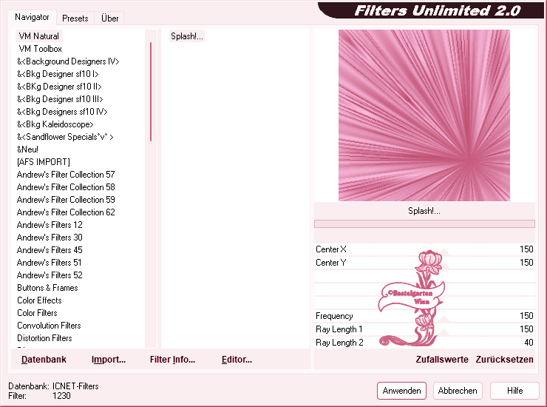
Task: Select Buttons & Frames category
Action: point(47,288)
